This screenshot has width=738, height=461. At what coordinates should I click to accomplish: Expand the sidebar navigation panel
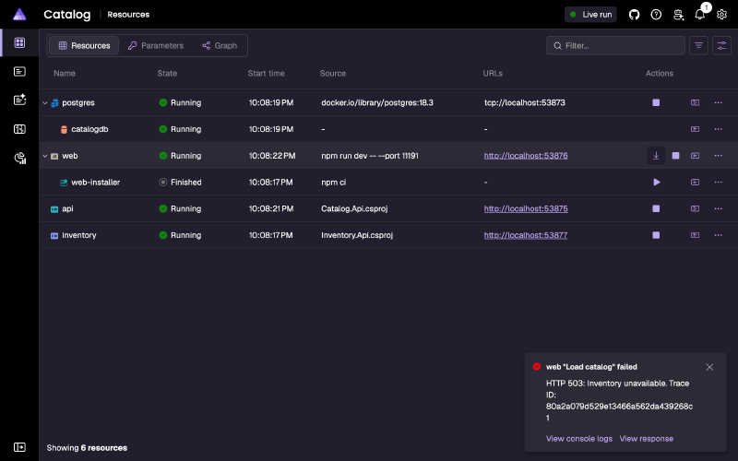coord(19,447)
